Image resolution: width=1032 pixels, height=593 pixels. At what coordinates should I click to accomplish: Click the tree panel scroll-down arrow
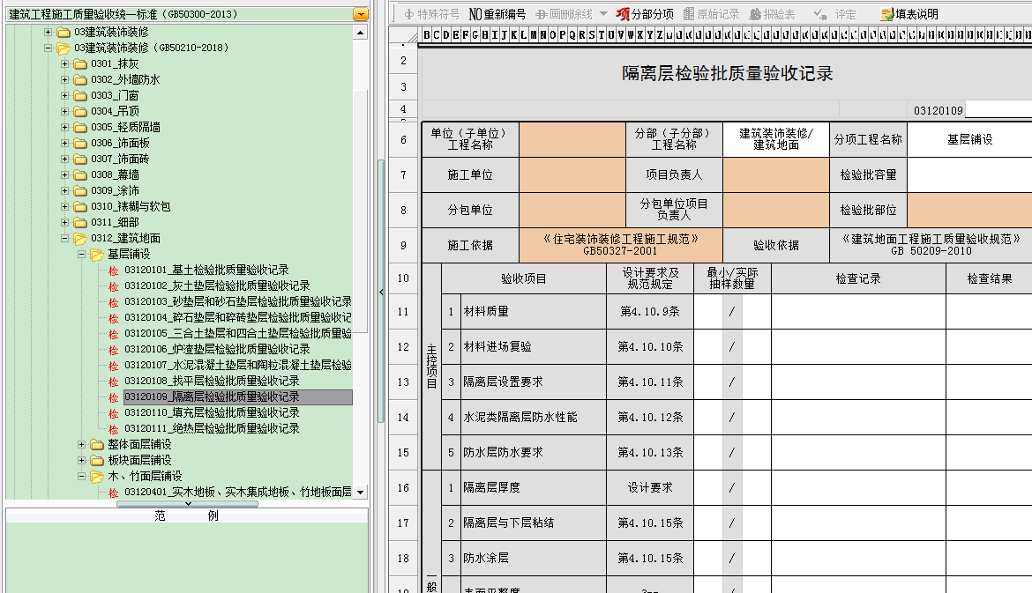360,493
